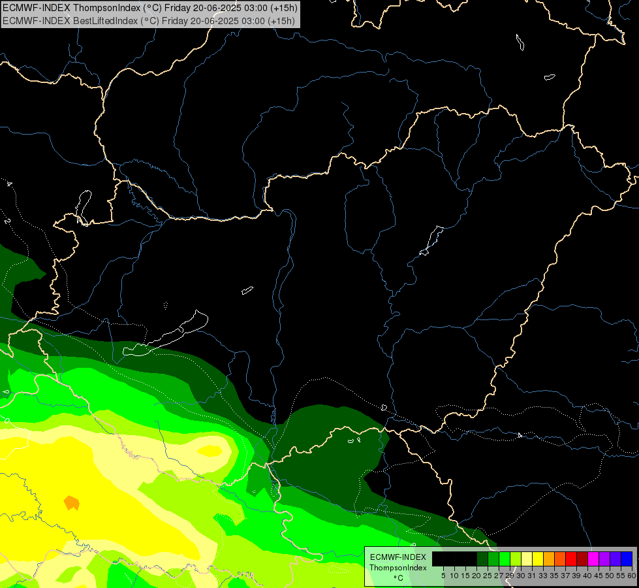
Task: Click the ECMWF-INDEX BestLiftedIndex title line
Action: point(149,21)
